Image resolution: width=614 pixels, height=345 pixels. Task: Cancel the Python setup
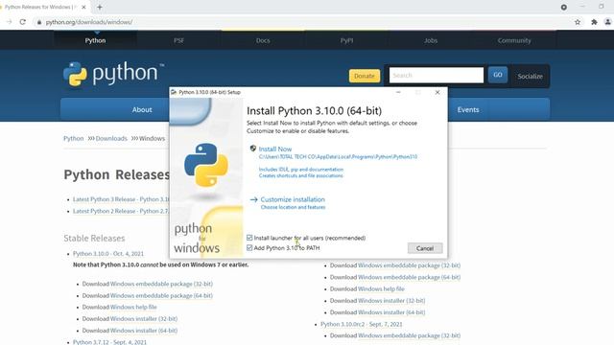425,248
